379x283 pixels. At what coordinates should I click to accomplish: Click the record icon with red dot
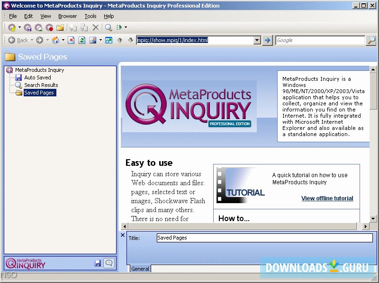tap(49, 27)
